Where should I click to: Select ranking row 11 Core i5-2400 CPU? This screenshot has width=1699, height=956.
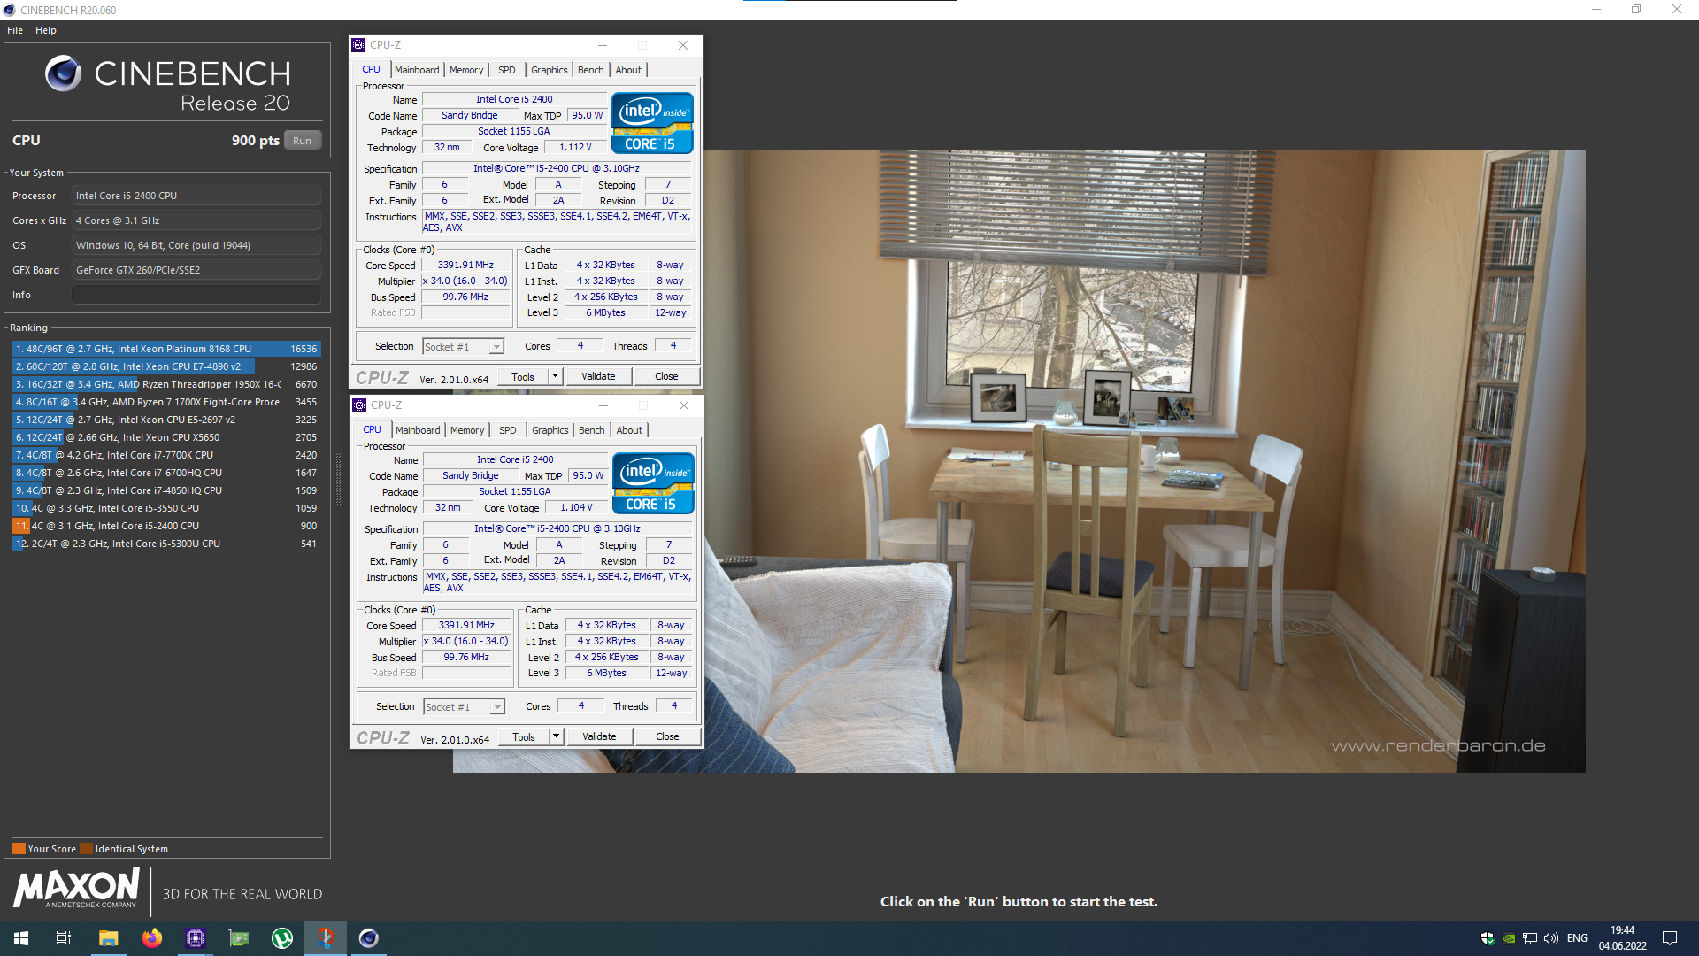pyautogui.click(x=166, y=526)
